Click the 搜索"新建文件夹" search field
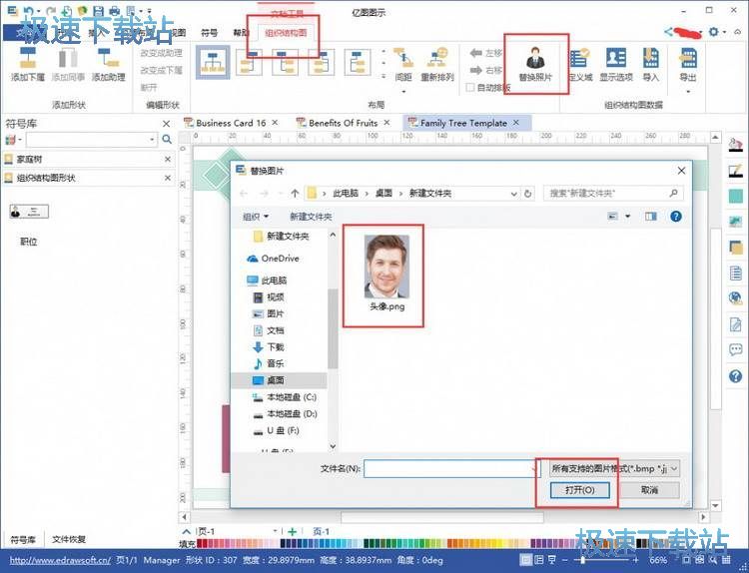Image resolution: width=749 pixels, height=573 pixels. click(613, 194)
